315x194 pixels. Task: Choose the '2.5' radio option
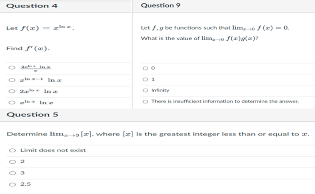click(x=13, y=184)
